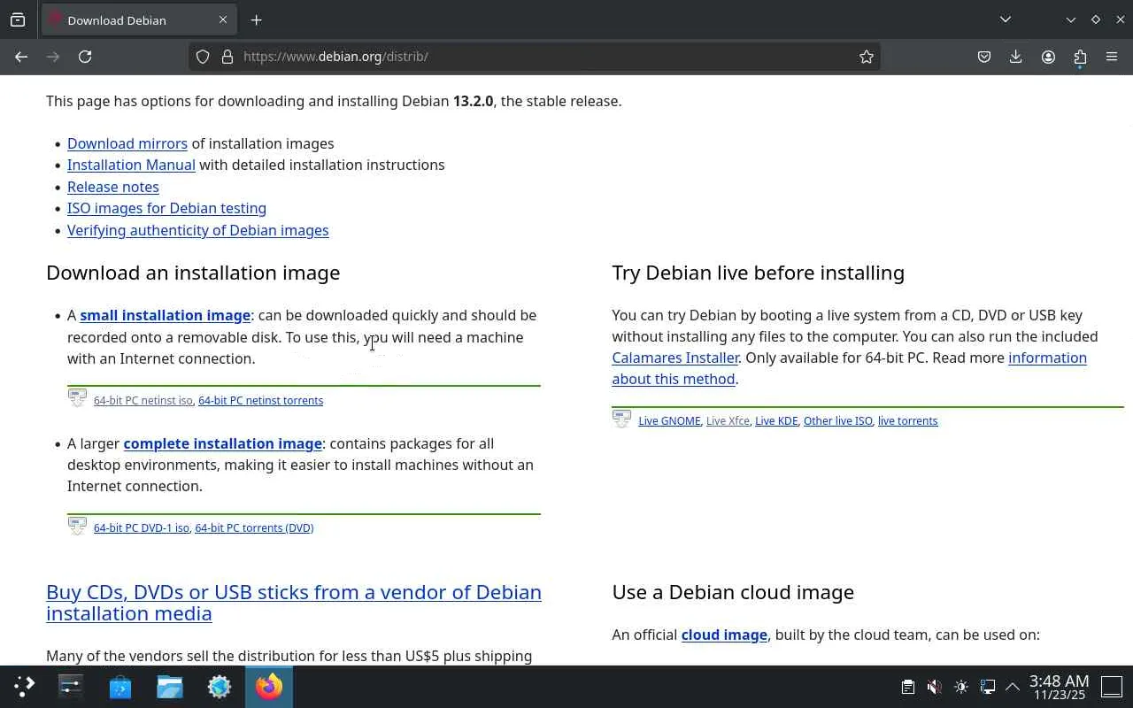This screenshot has width=1133, height=708.
Task: Select the Download Debian tab
Action: [139, 19]
